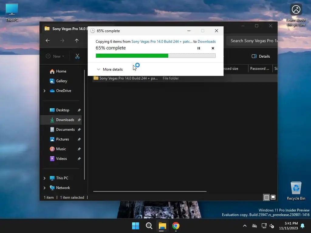Open the clock and date flyout
311x233 pixels.
(x=289, y=226)
